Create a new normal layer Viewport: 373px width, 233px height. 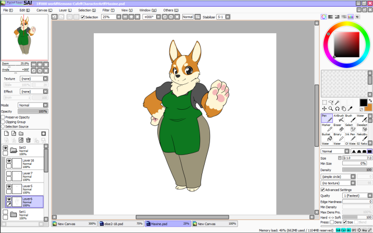[6, 134]
